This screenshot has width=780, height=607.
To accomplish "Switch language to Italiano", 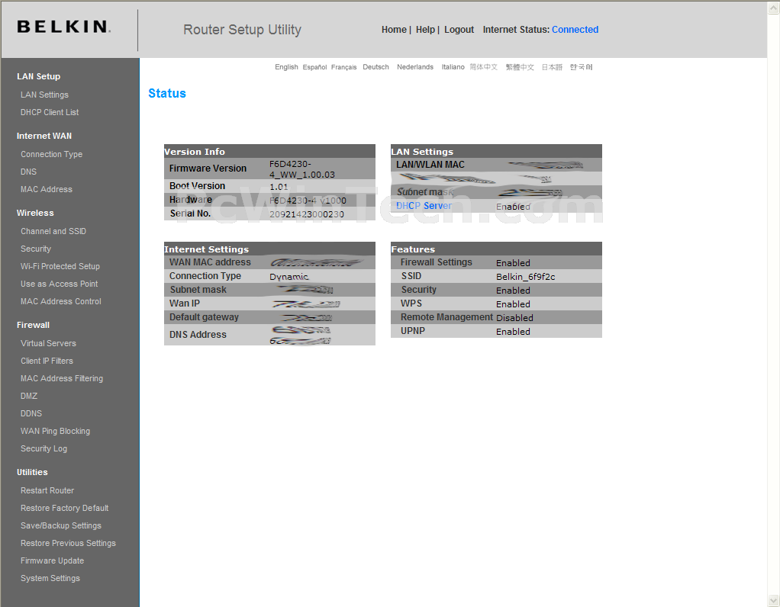I will pos(453,67).
